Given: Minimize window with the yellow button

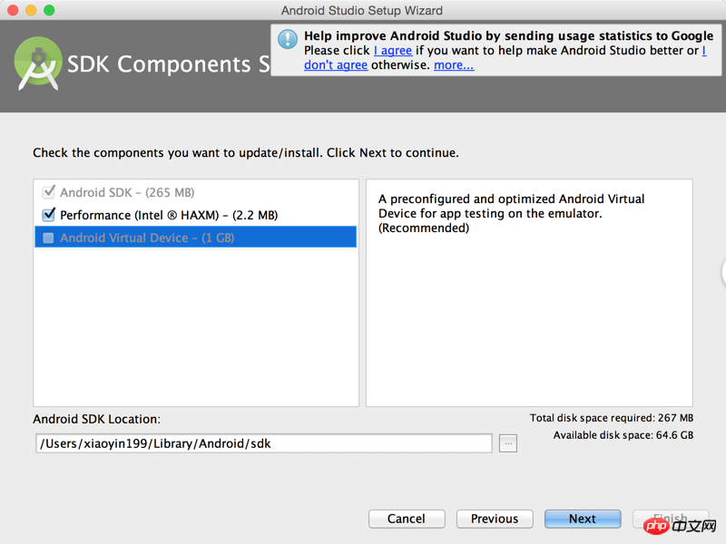Looking at the screenshot, I should coord(31,10).
